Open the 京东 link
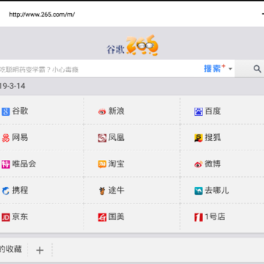This screenshot has height=264, width=264. [20, 216]
